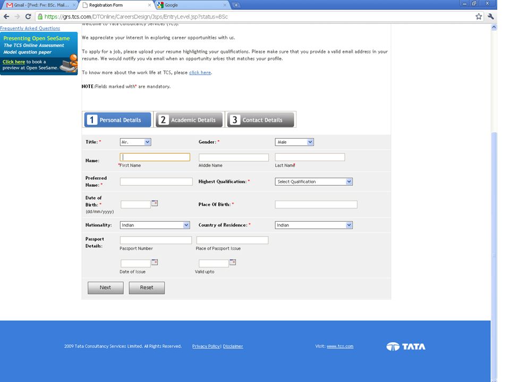Open the Date of Birth calendar picker
The image size is (510, 382).
point(155,203)
